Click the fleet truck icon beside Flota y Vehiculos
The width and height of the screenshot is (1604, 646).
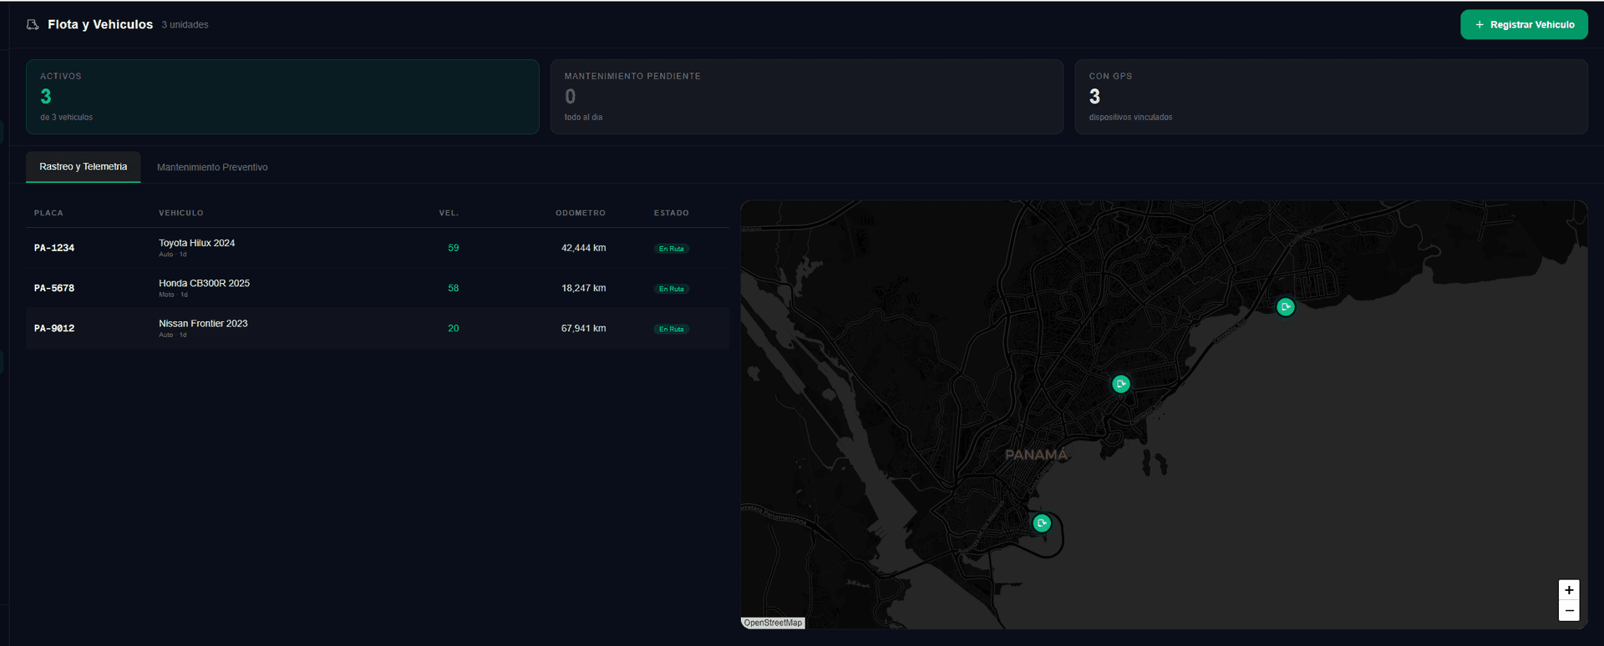point(33,25)
